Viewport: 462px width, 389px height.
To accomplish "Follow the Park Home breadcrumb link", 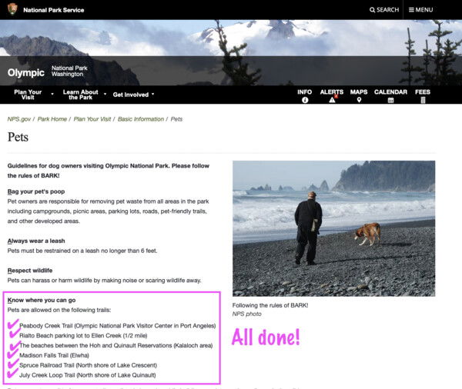I will coord(52,119).
